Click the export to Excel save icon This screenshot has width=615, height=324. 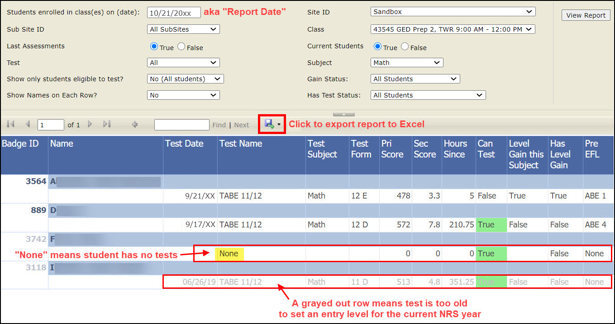(x=269, y=124)
